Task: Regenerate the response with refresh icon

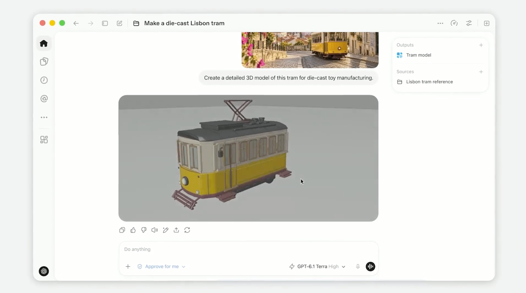Action: (187, 230)
